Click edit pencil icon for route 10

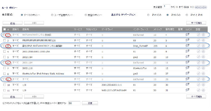pos(198,85)
